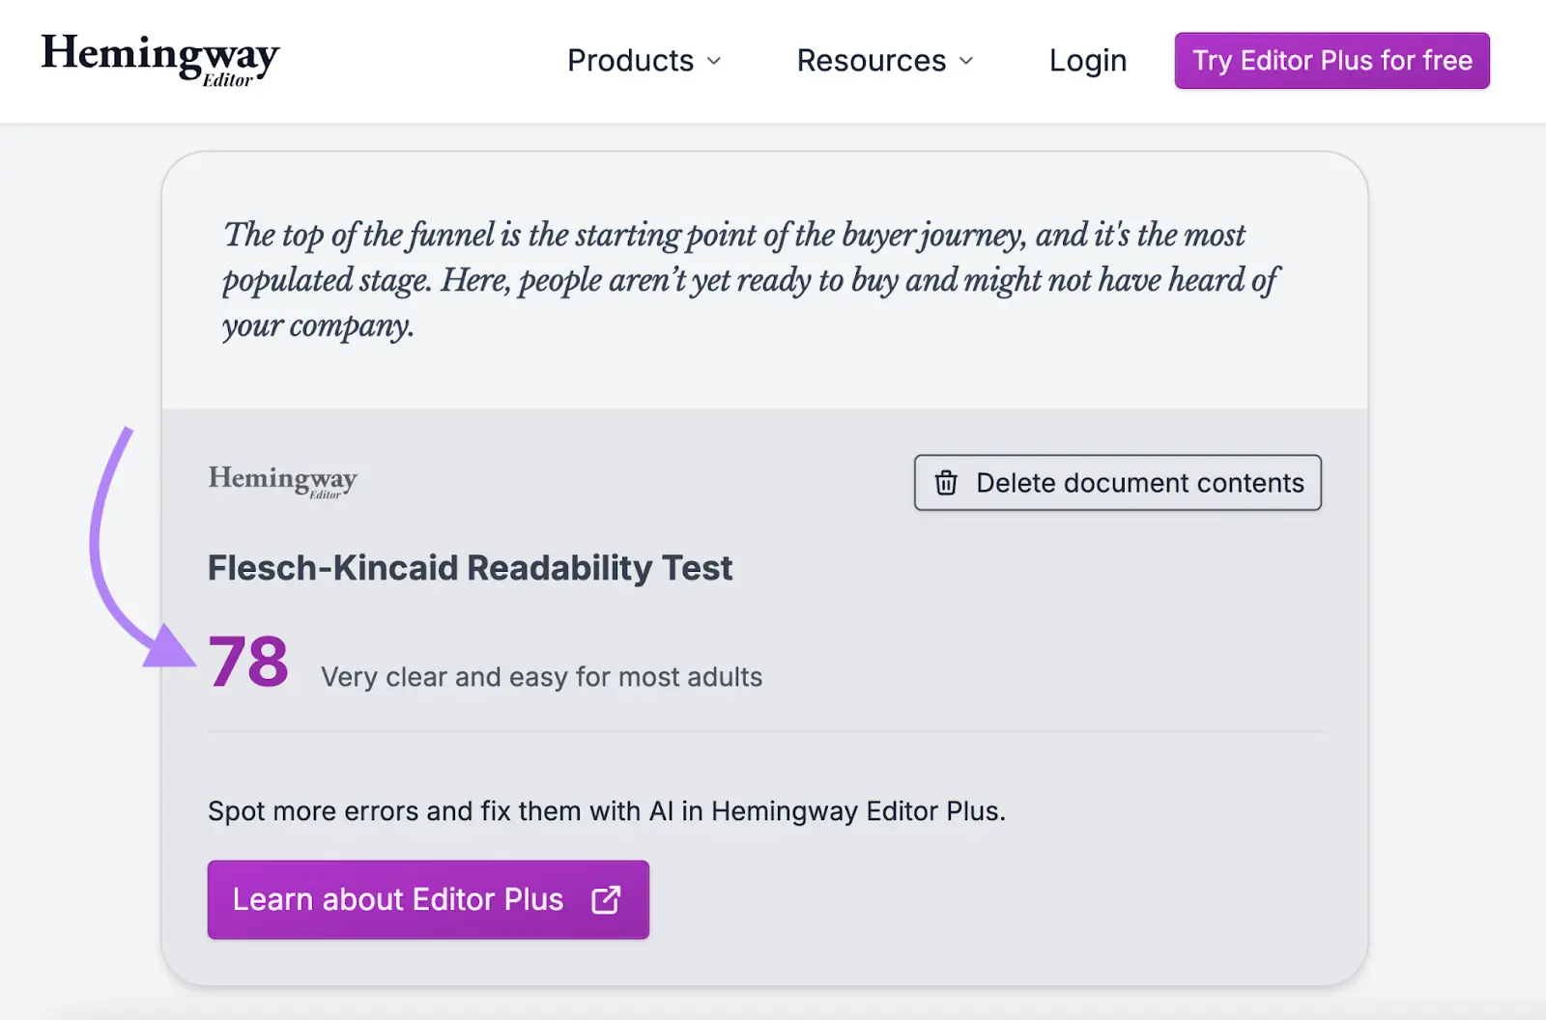The width and height of the screenshot is (1546, 1020).
Task: Click the AI error-spotting promotional text
Action: [x=606, y=811]
